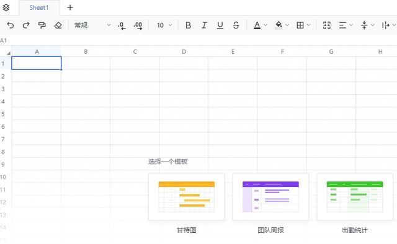The image size is (397, 244).
Task: Open the sheets list layers icon
Action: tap(6, 7)
